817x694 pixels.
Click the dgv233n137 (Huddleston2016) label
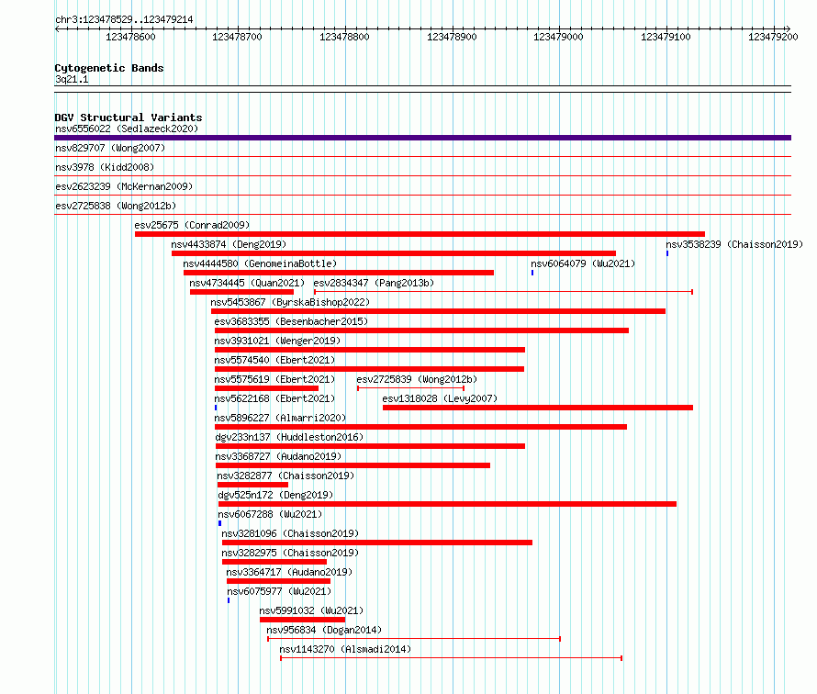click(289, 437)
